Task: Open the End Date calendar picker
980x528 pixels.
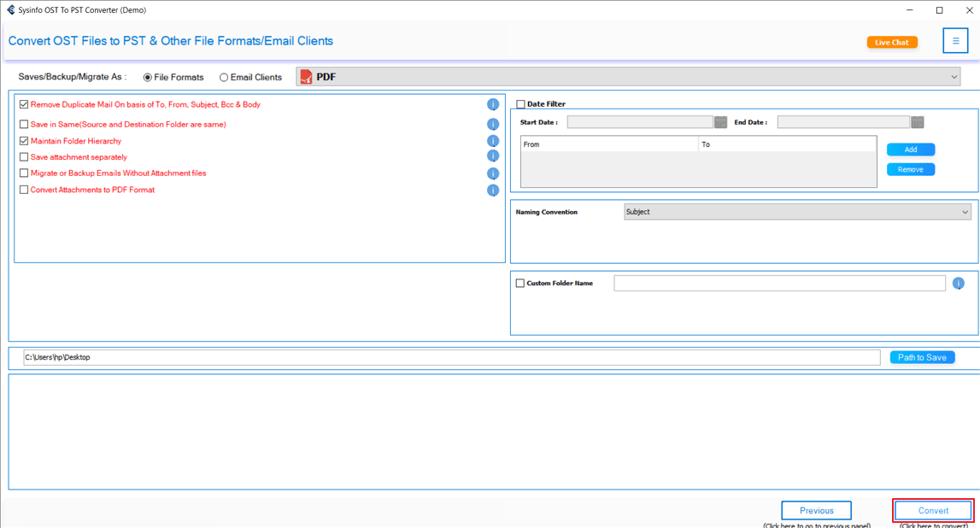Action: (917, 122)
